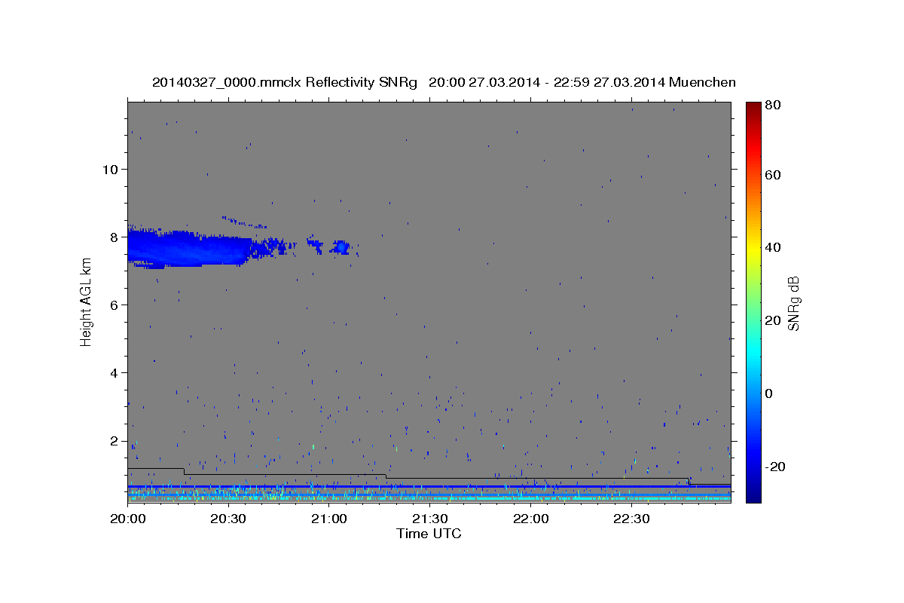Click the colorbar value 60
The width and height of the screenshot is (904, 603).
point(774,175)
